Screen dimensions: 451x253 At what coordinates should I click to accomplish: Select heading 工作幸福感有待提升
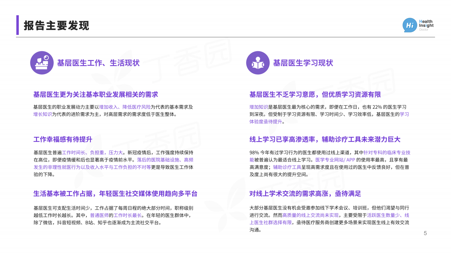63,139
